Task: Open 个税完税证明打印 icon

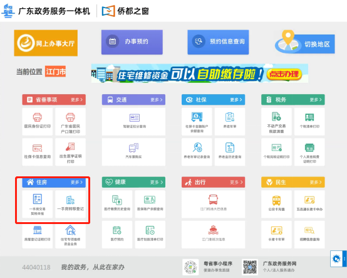Action: click(x=276, y=147)
